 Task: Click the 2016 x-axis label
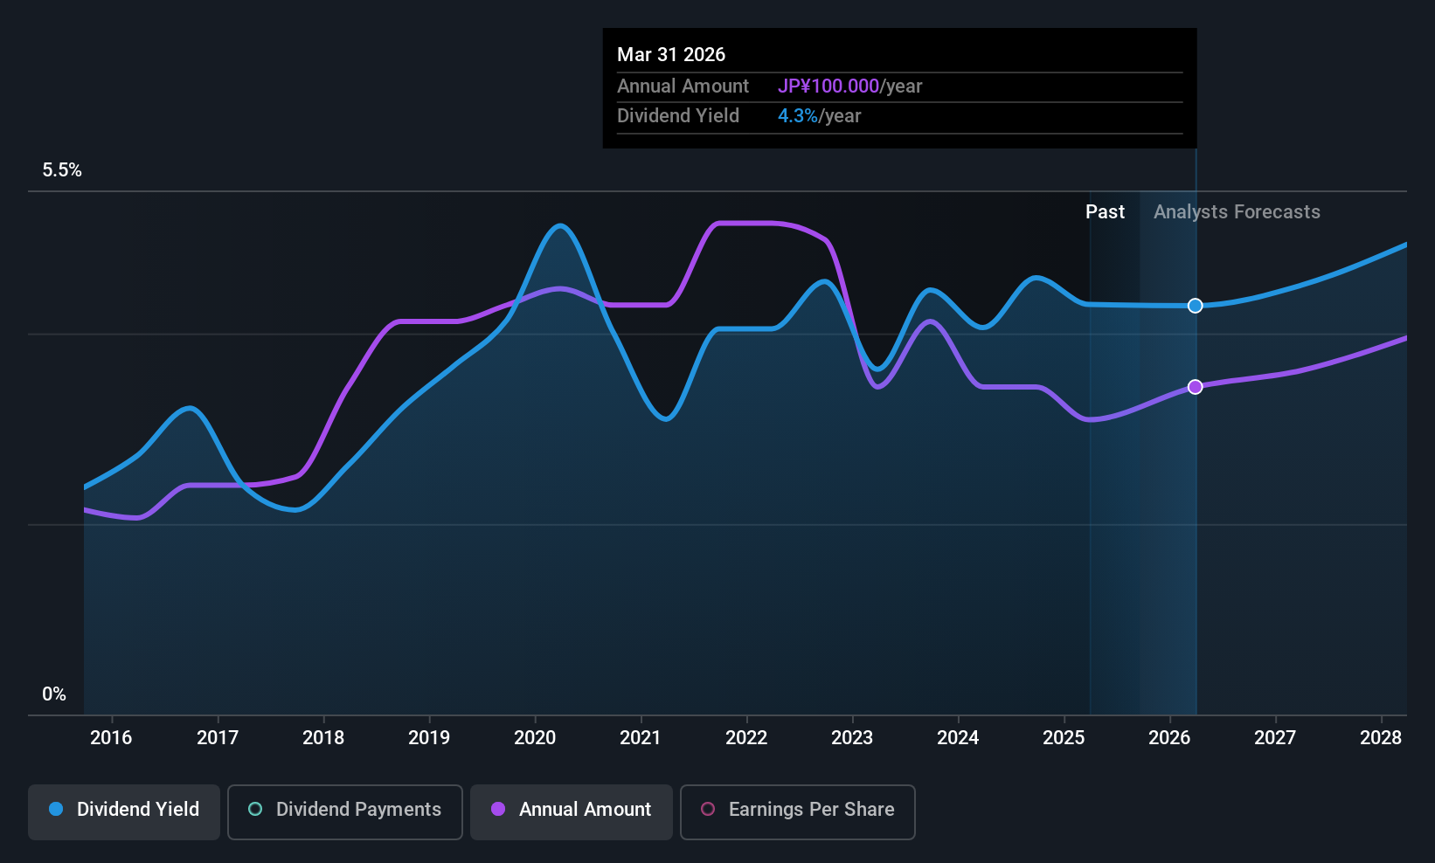[111, 738]
